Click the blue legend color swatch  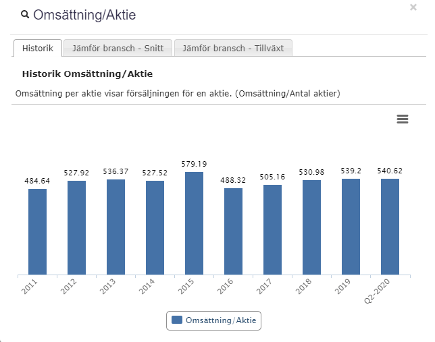[x=177, y=320]
